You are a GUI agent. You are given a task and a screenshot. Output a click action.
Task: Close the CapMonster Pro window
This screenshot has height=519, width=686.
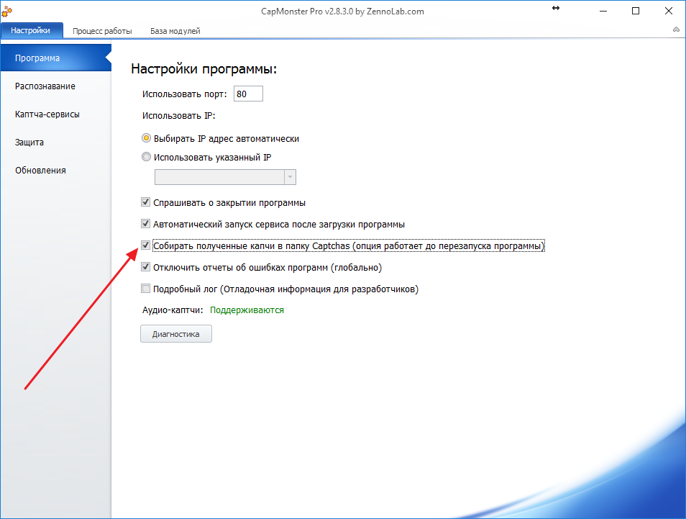[x=669, y=11]
